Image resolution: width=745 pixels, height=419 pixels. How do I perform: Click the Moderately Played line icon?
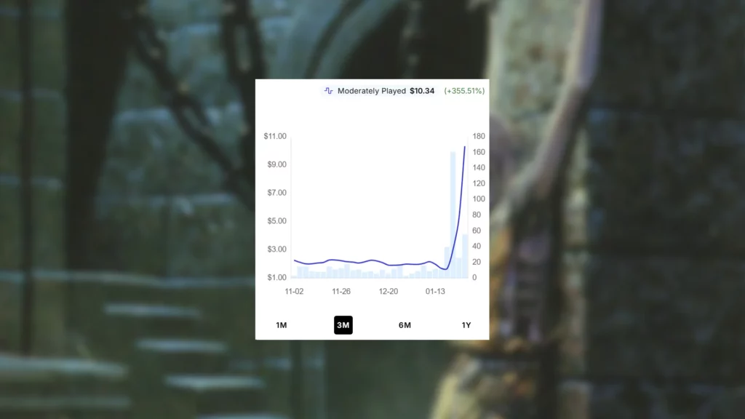tap(328, 91)
